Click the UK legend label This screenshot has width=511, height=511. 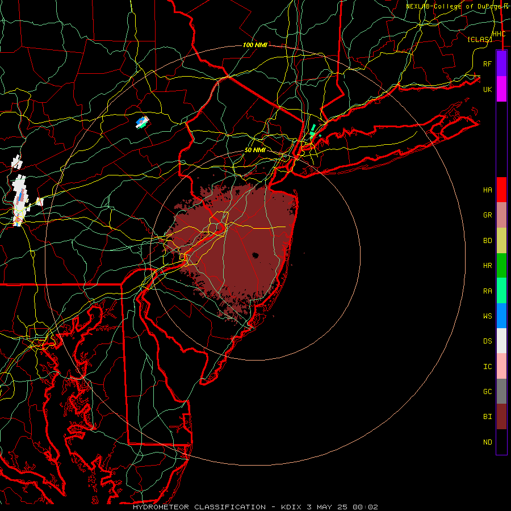[488, 89]
